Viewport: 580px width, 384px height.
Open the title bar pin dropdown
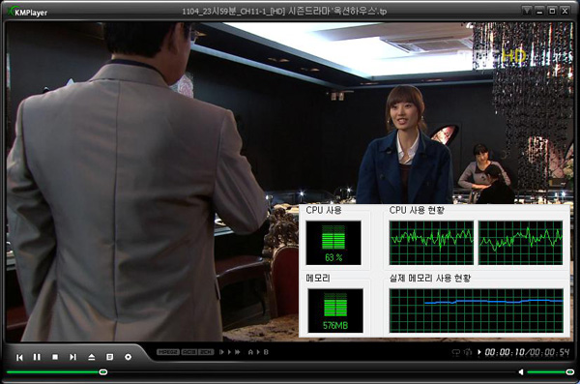pyautogui.click(x=527, y=11)
